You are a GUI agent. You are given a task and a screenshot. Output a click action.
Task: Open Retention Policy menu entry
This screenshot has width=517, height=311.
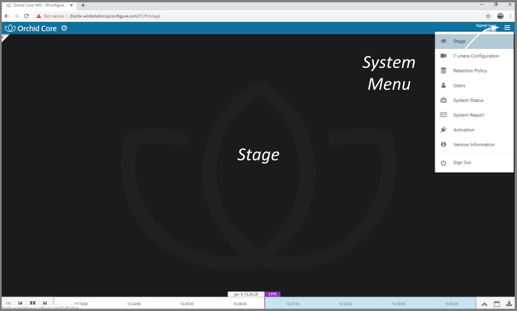point(474,71)
